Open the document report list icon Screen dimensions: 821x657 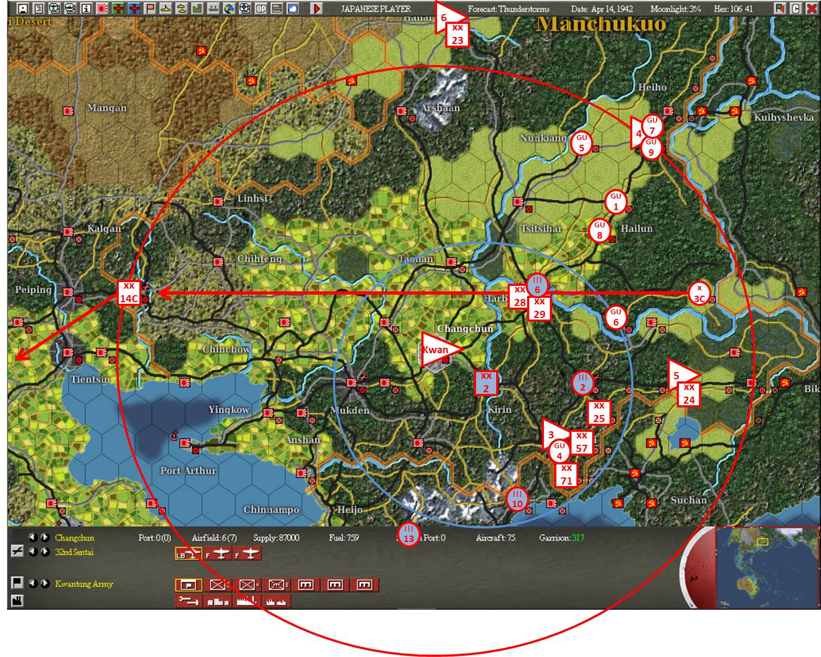39,8
